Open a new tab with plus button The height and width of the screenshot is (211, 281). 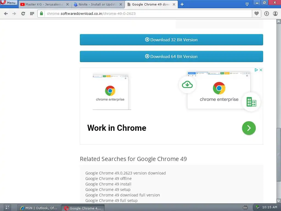click(x=182, y=4)
